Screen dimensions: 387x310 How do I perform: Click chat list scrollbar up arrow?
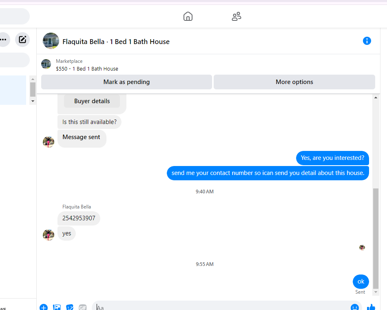coord(33,79)
